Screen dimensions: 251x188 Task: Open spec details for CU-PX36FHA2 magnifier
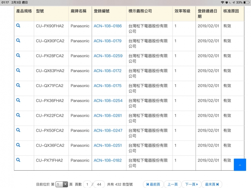[x=18, y=100]
